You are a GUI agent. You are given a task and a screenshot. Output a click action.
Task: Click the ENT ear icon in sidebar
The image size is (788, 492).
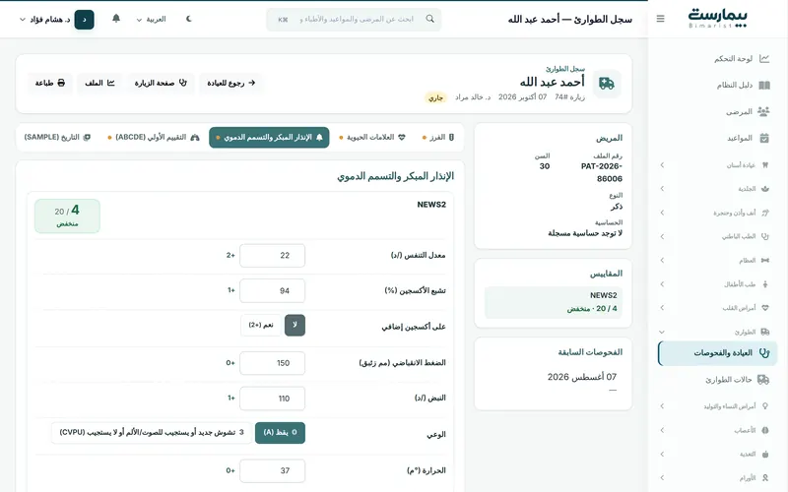pyautogui.click(x=765, y=213)
